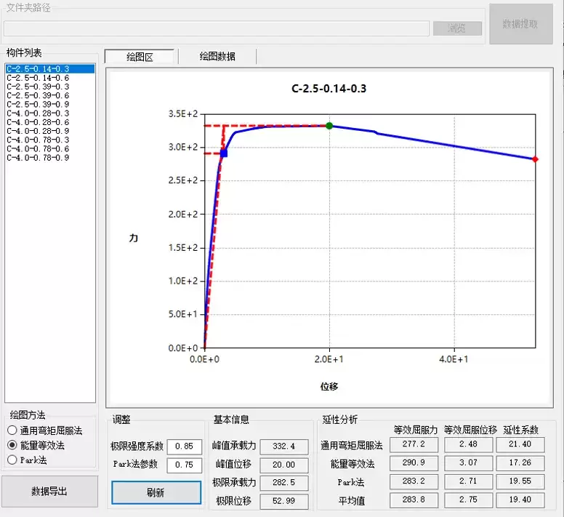
Task: Select list item C-4.0-0.78-0.3
Action: (x=50, y=140)
